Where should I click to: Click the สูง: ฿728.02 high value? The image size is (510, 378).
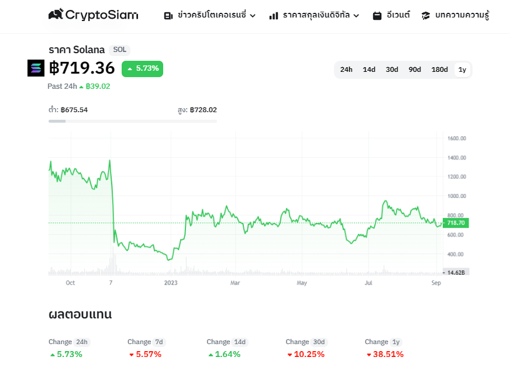point(197,110)
